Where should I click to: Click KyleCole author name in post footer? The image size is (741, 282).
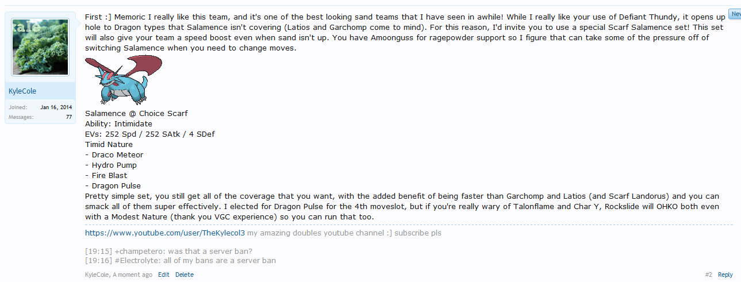point(98,275)
